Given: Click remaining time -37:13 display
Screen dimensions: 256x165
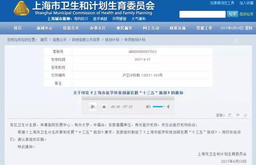Looking at the screenshot, I should tap(127, 107).
